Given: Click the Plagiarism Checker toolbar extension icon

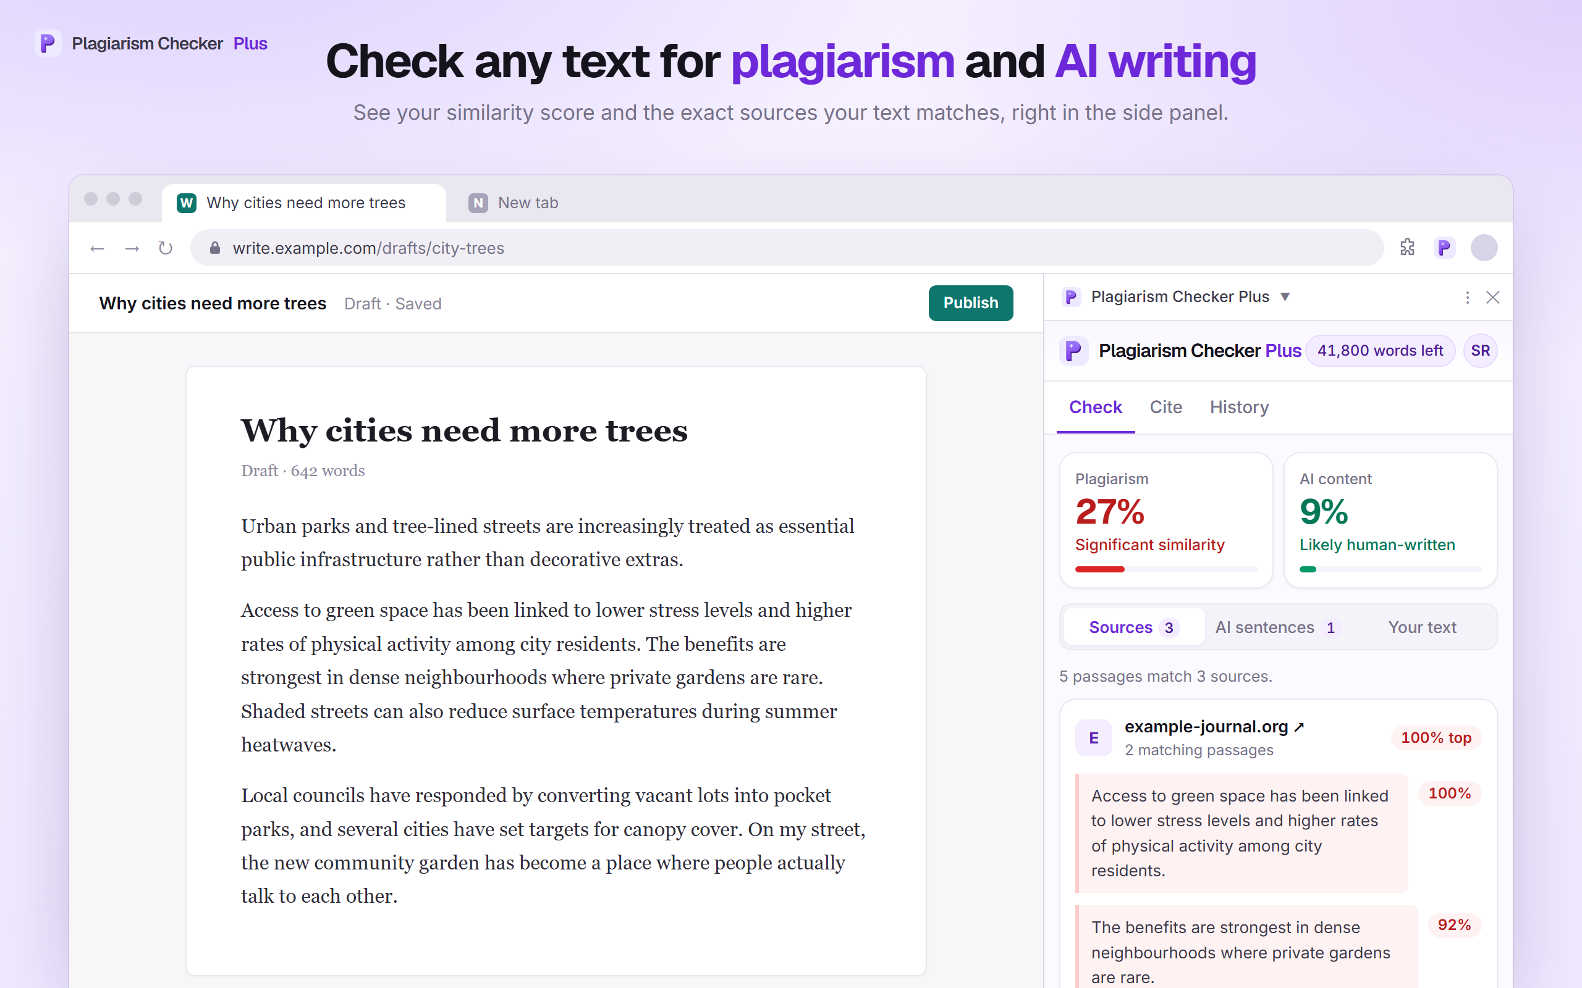Looking at the screenshot, I should [x=1444, y=248].
